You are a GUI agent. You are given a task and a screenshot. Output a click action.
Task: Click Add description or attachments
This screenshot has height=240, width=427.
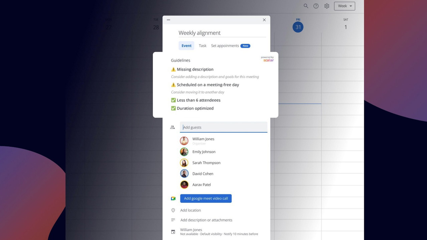tap(206, 220)
